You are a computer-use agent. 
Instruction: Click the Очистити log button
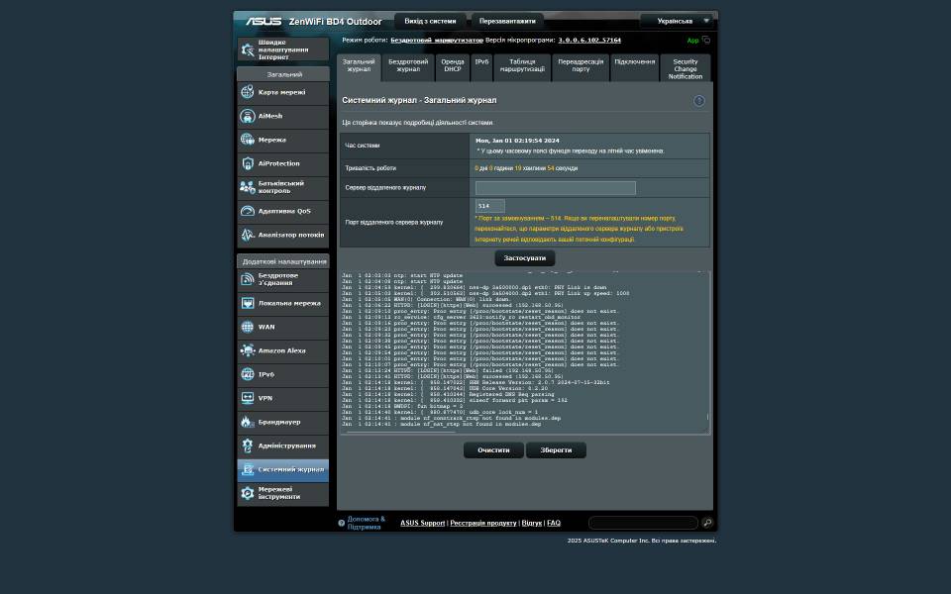point(493,450)
